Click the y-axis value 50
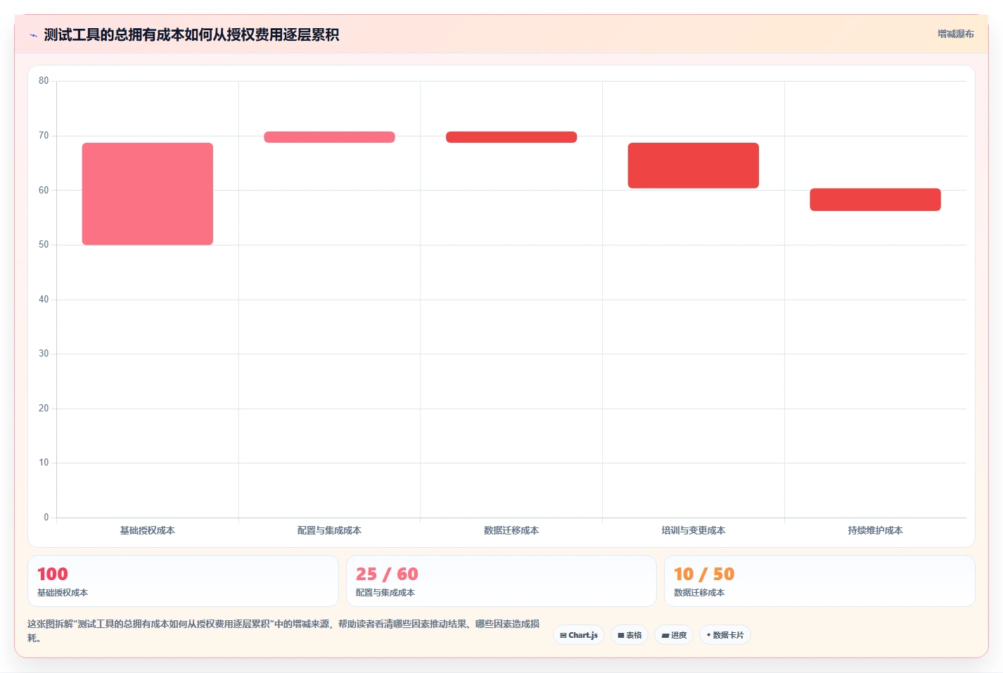This screenshot has width=1003, height=673. pyautogui.click(x=44, y=245)
